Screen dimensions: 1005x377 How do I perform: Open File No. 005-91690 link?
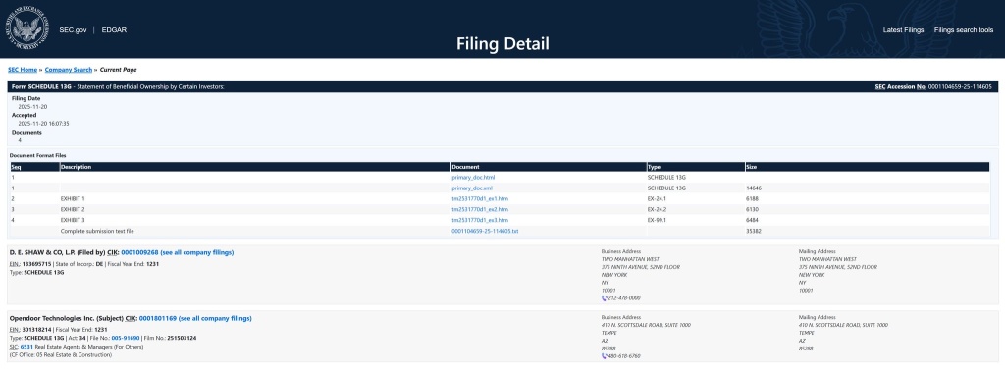click(x=126, y=338)
